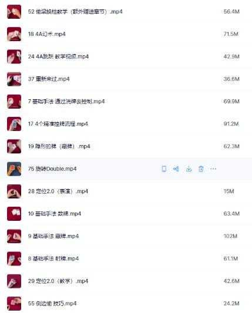This screenshot has width=252, height=313.
Task: Select file 17 4个精准控牌流程.mp4
Action: pos(58,124)
